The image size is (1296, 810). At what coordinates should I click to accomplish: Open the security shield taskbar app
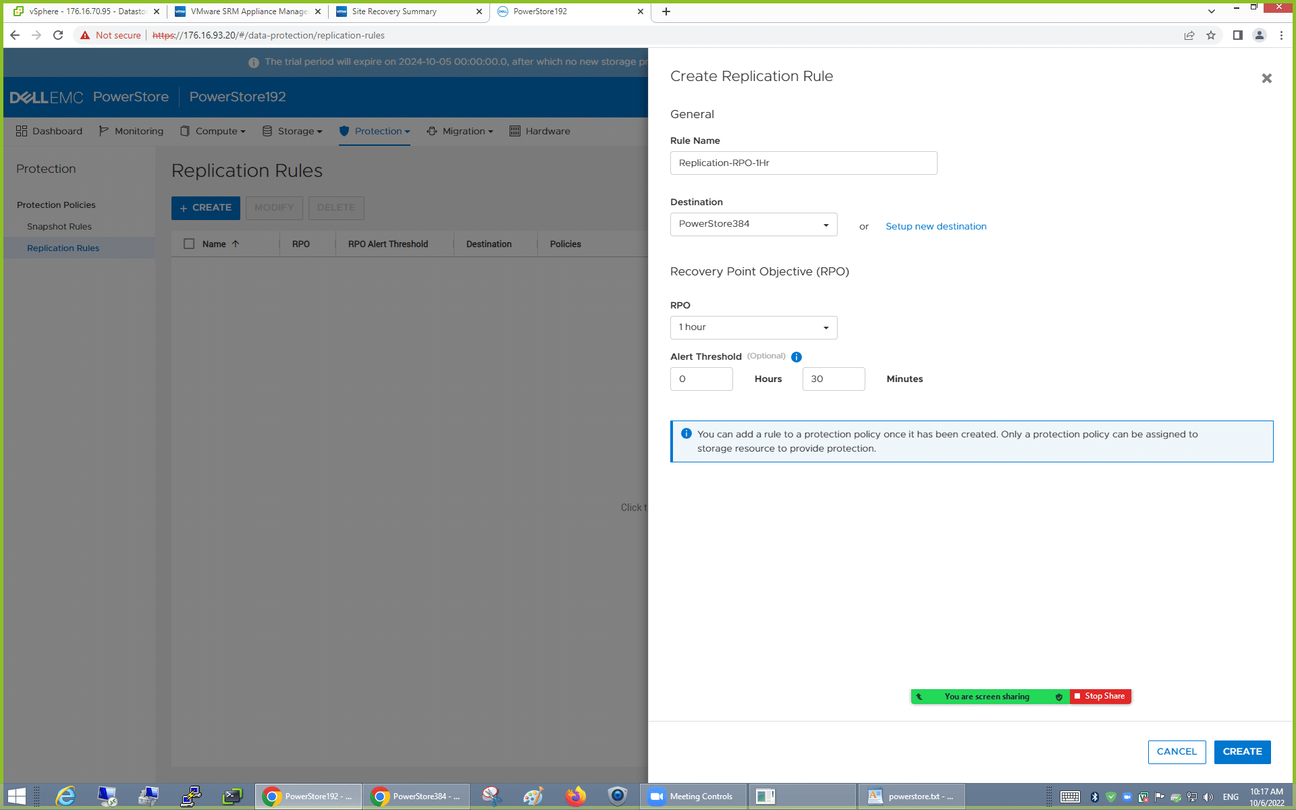coord(617,796)
